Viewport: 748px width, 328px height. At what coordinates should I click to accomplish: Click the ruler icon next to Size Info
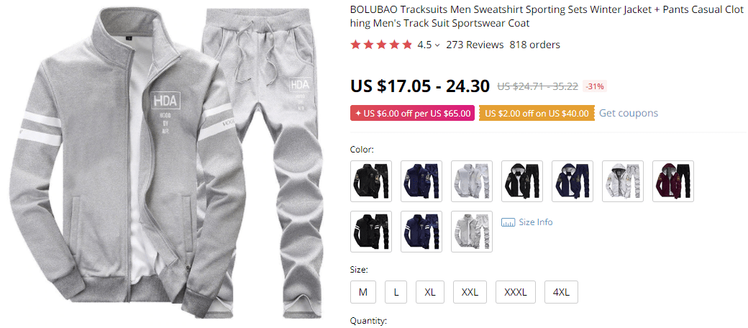pos(508,222)
